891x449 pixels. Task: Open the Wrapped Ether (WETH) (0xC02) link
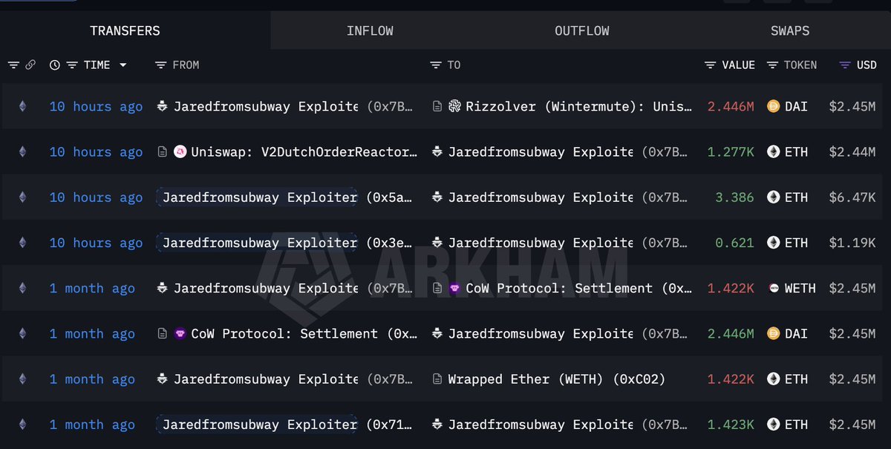click(x=557, y=379)
